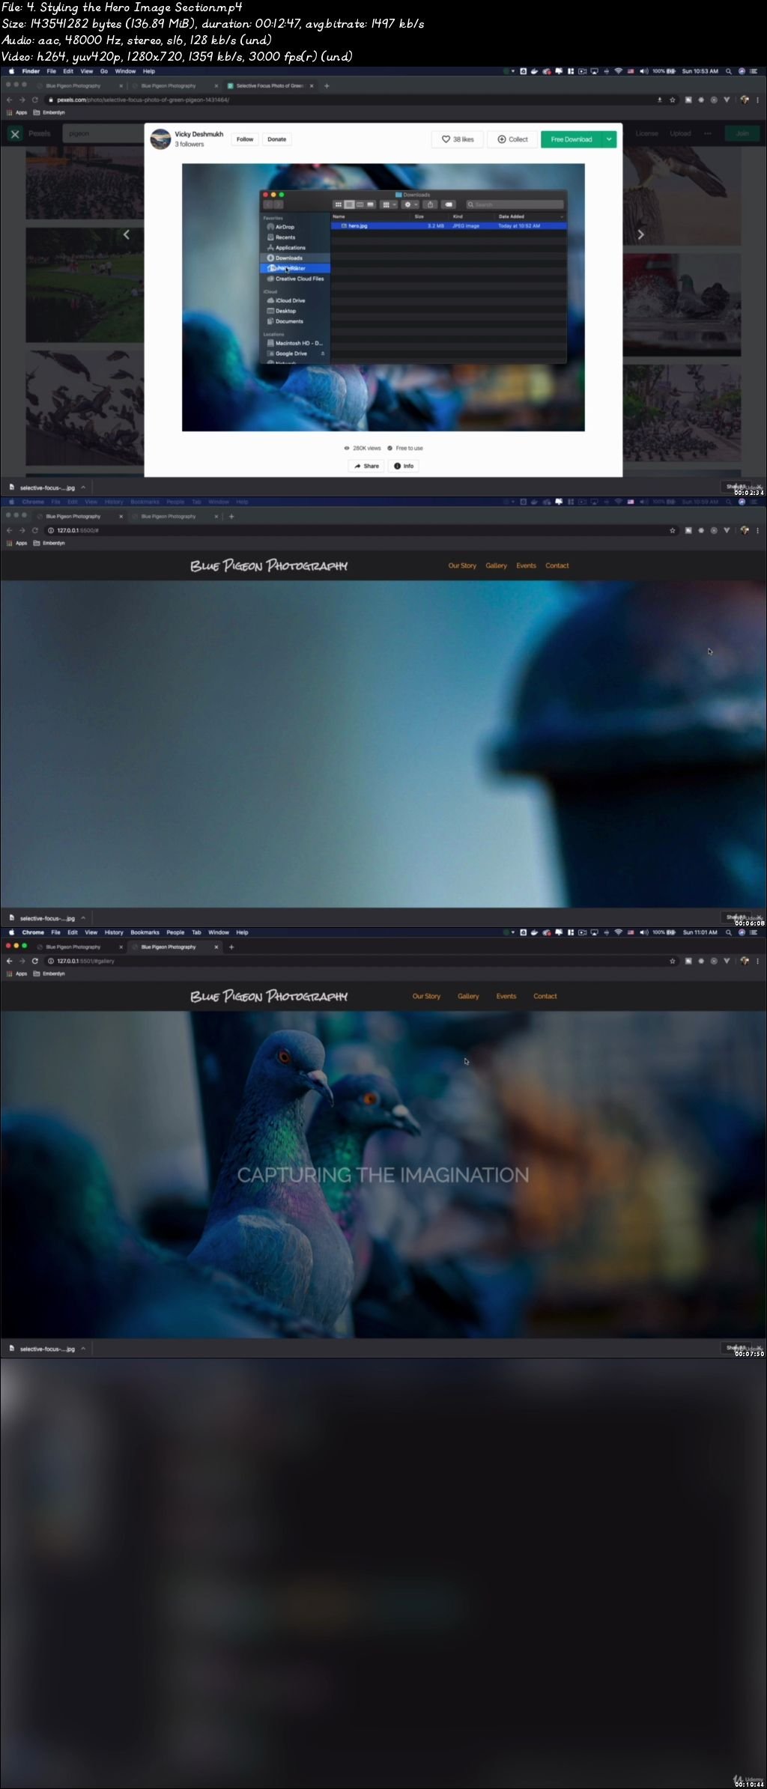The width and height of the screenshot is (767, 1789).
Task: Switch Finder window to column view
Action: coord(360,204)
